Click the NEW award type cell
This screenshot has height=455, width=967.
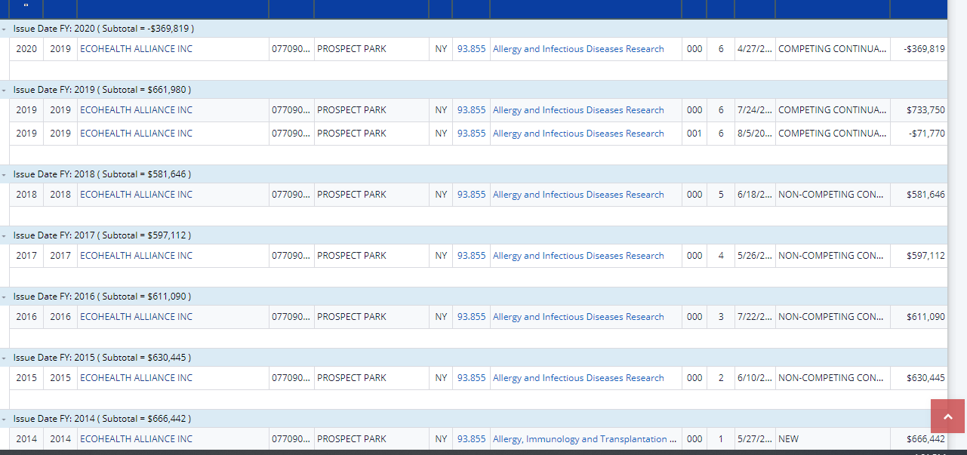(833, 439)
